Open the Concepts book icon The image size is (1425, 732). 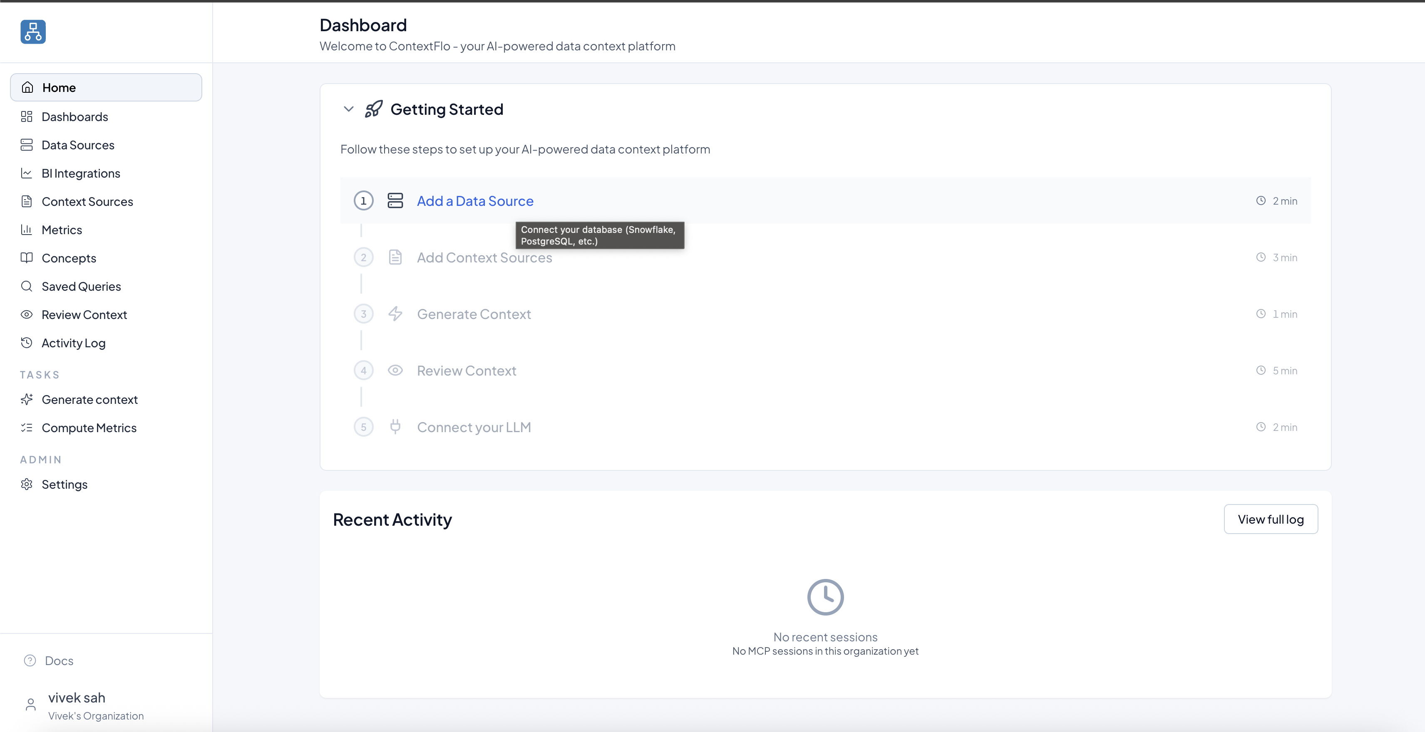(27, 257)
